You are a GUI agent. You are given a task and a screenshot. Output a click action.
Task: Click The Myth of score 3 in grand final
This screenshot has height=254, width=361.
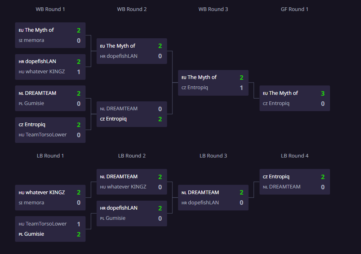[x=323, y=93]
